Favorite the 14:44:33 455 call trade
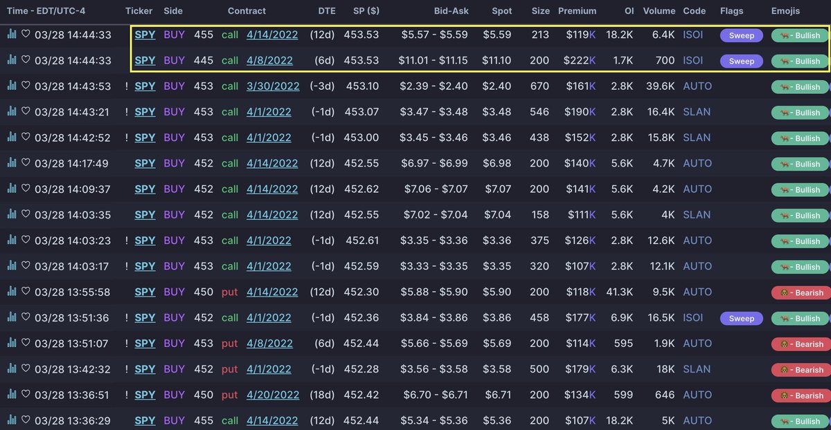 (x=26, y=34)
